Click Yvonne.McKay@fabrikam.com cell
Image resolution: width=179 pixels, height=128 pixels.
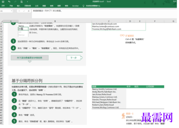(x=107, y=29)
